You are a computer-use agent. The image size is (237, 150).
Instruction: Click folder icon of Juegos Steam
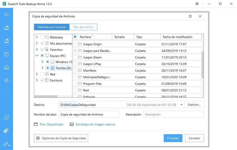pos(80,57)
